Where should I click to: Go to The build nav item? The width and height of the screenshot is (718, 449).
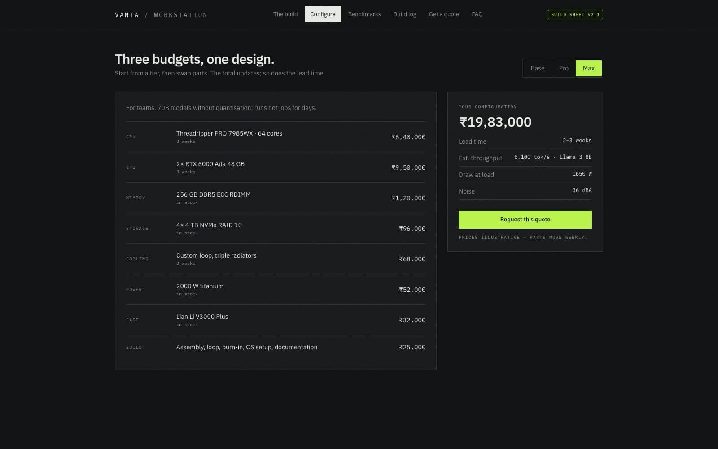pos(285,14)
